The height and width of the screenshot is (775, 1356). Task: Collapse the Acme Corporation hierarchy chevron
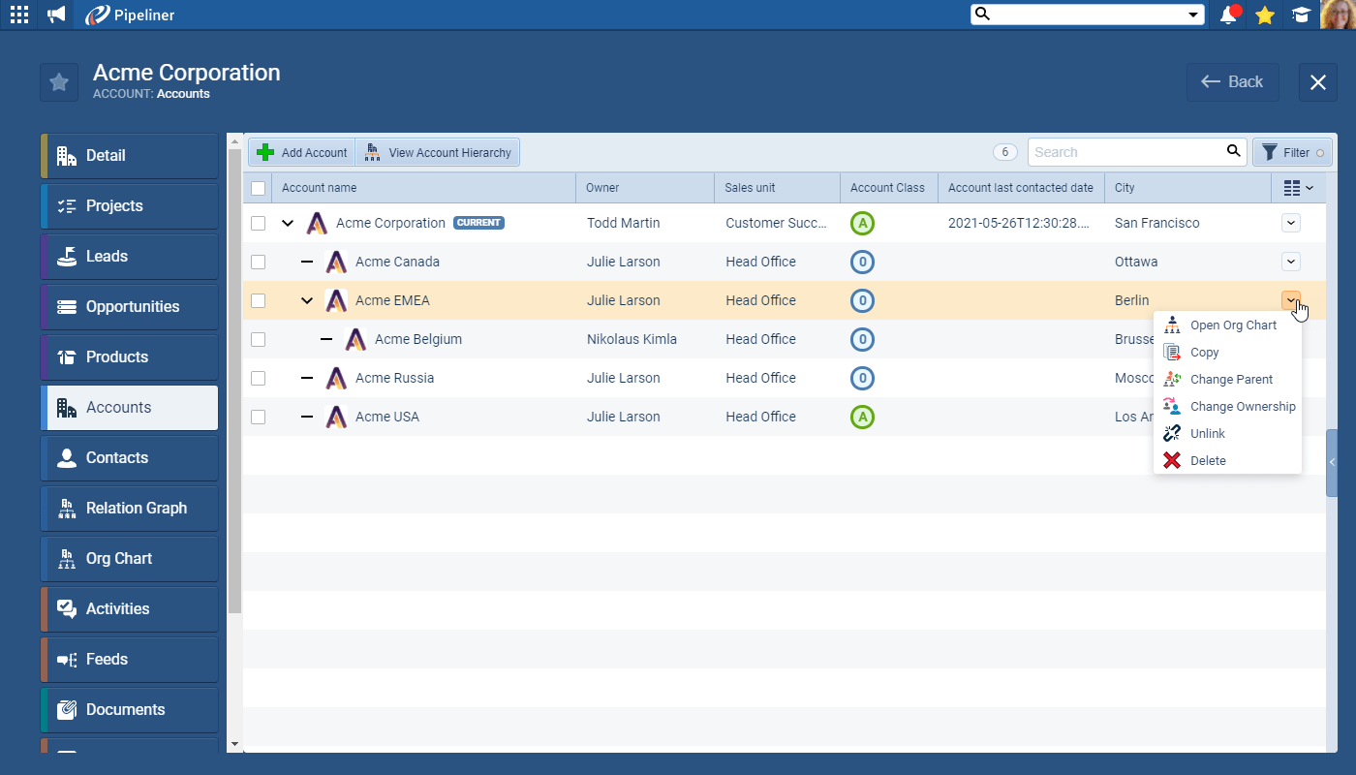(288, 222)
